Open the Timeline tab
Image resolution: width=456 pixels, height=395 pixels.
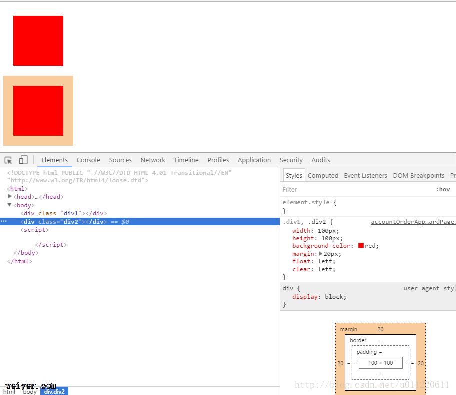pos(186,160)
